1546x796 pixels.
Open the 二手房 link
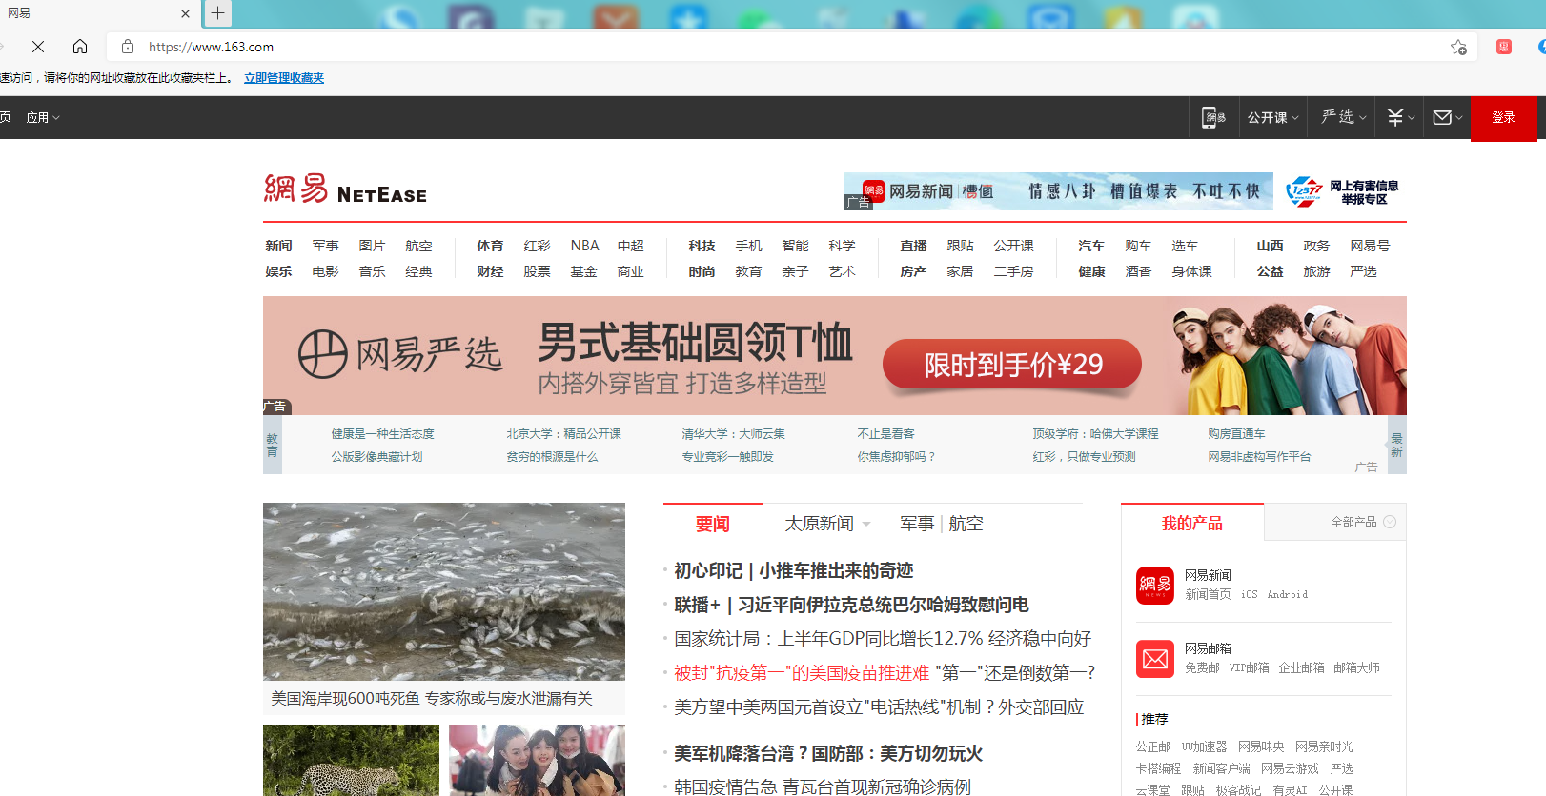(x=1013, y=271)
